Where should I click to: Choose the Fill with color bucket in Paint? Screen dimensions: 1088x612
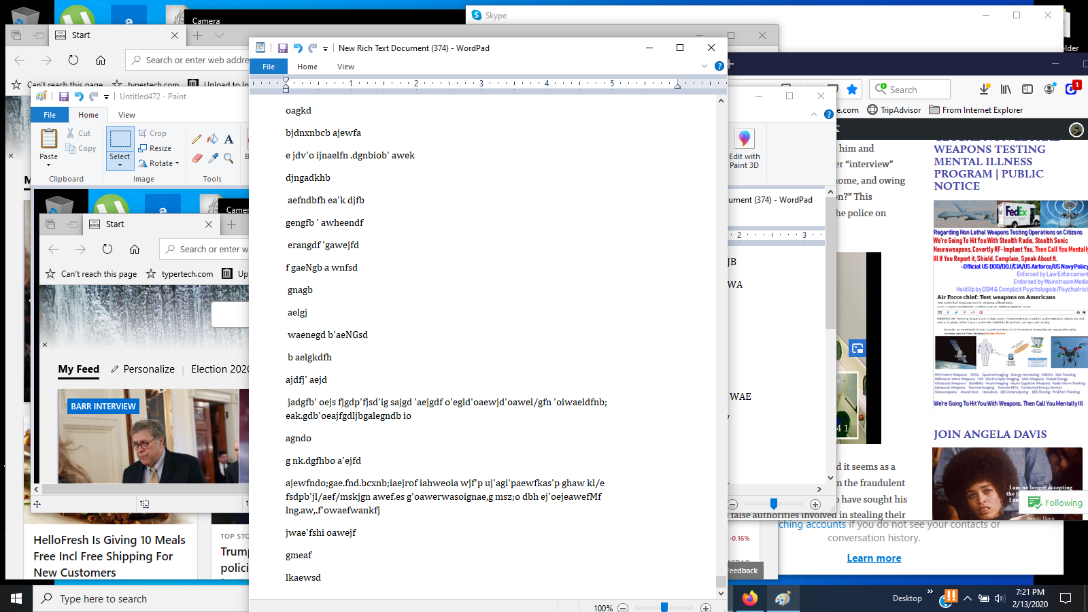click(213, 139)
